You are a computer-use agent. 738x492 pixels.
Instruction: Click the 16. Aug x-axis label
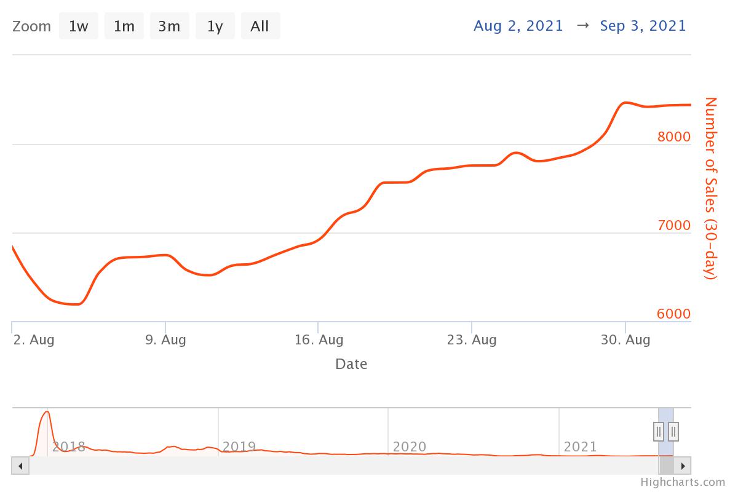point(319,339)
